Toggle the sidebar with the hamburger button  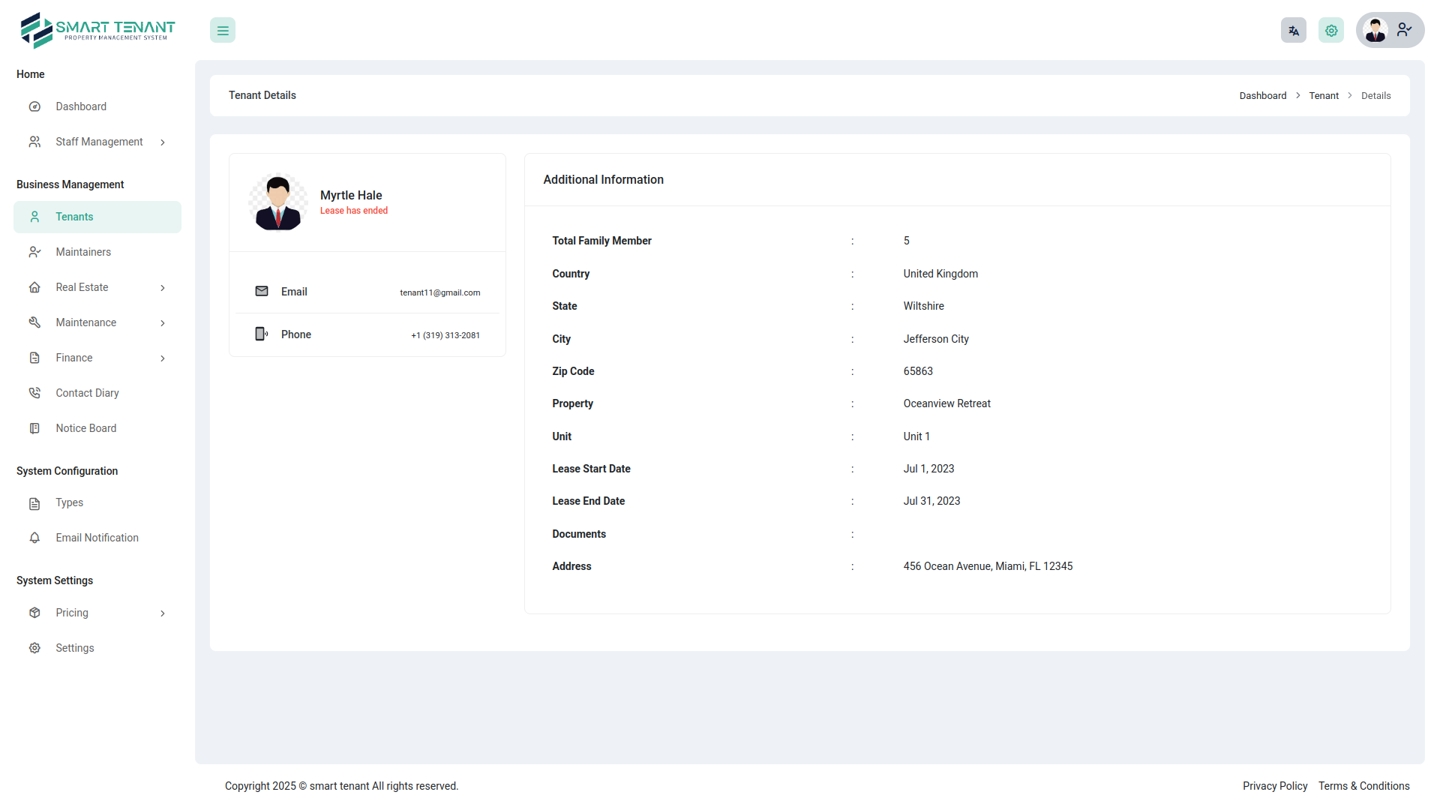(222, 30)
